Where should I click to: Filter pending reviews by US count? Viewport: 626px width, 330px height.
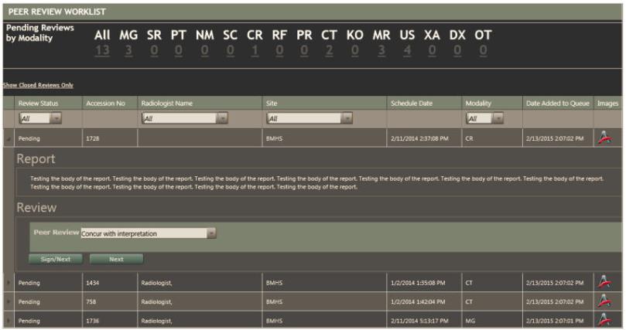point(407,50)
